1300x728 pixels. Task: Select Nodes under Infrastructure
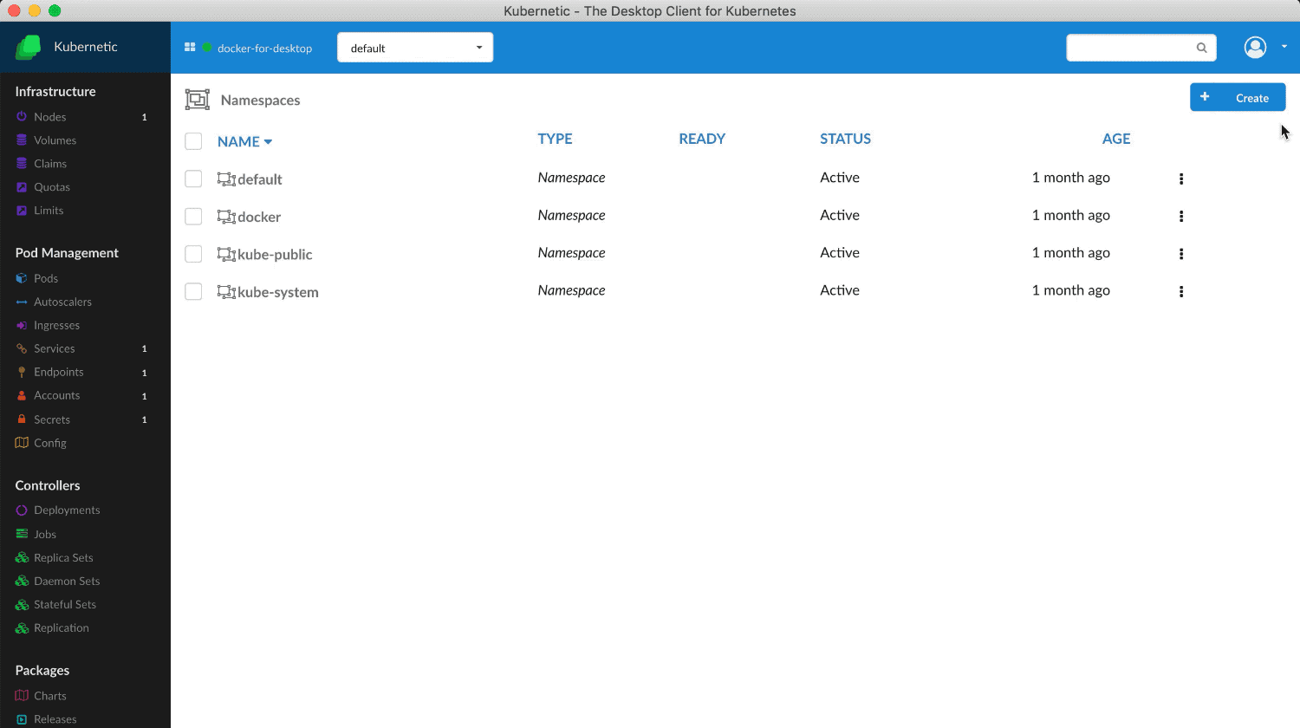49,116
